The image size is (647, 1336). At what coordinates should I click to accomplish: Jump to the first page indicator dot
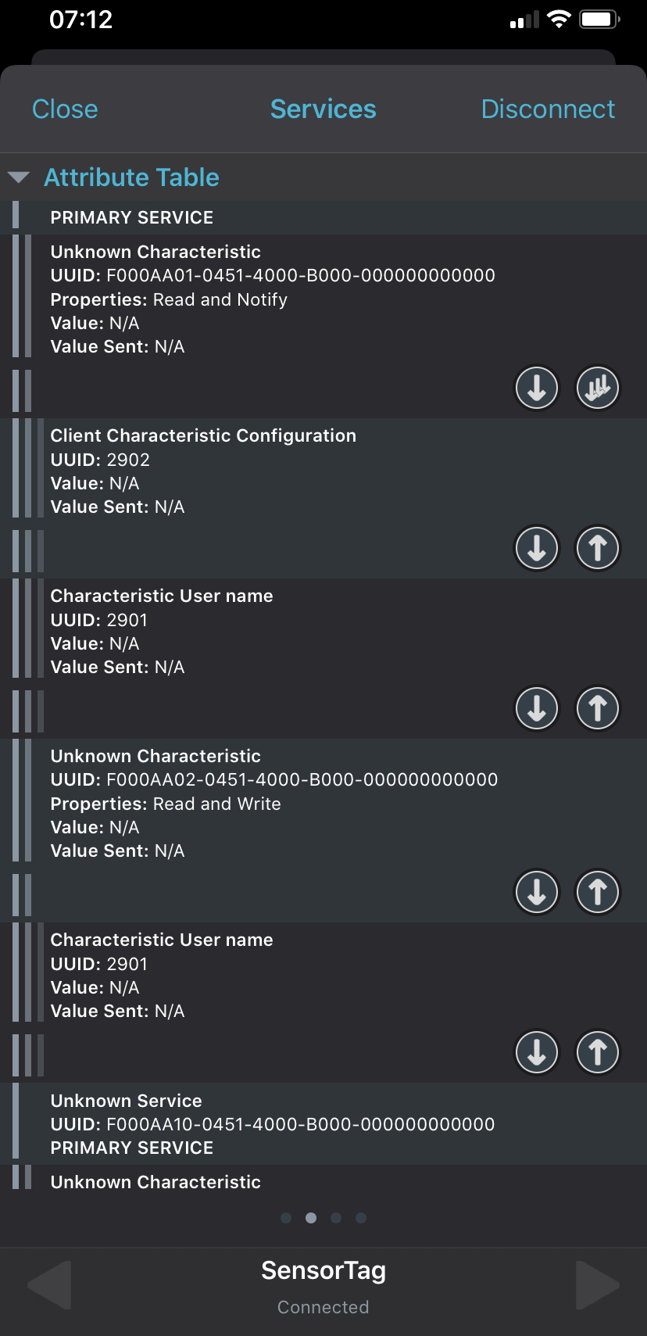[x=286, y=1218]
